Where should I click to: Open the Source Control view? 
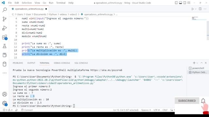tap(5, 19)
